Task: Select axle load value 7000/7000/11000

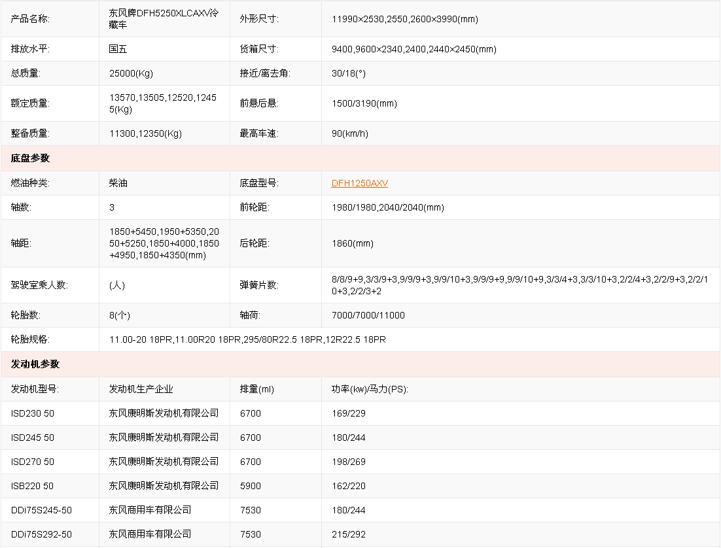Action: pos(368,315)
